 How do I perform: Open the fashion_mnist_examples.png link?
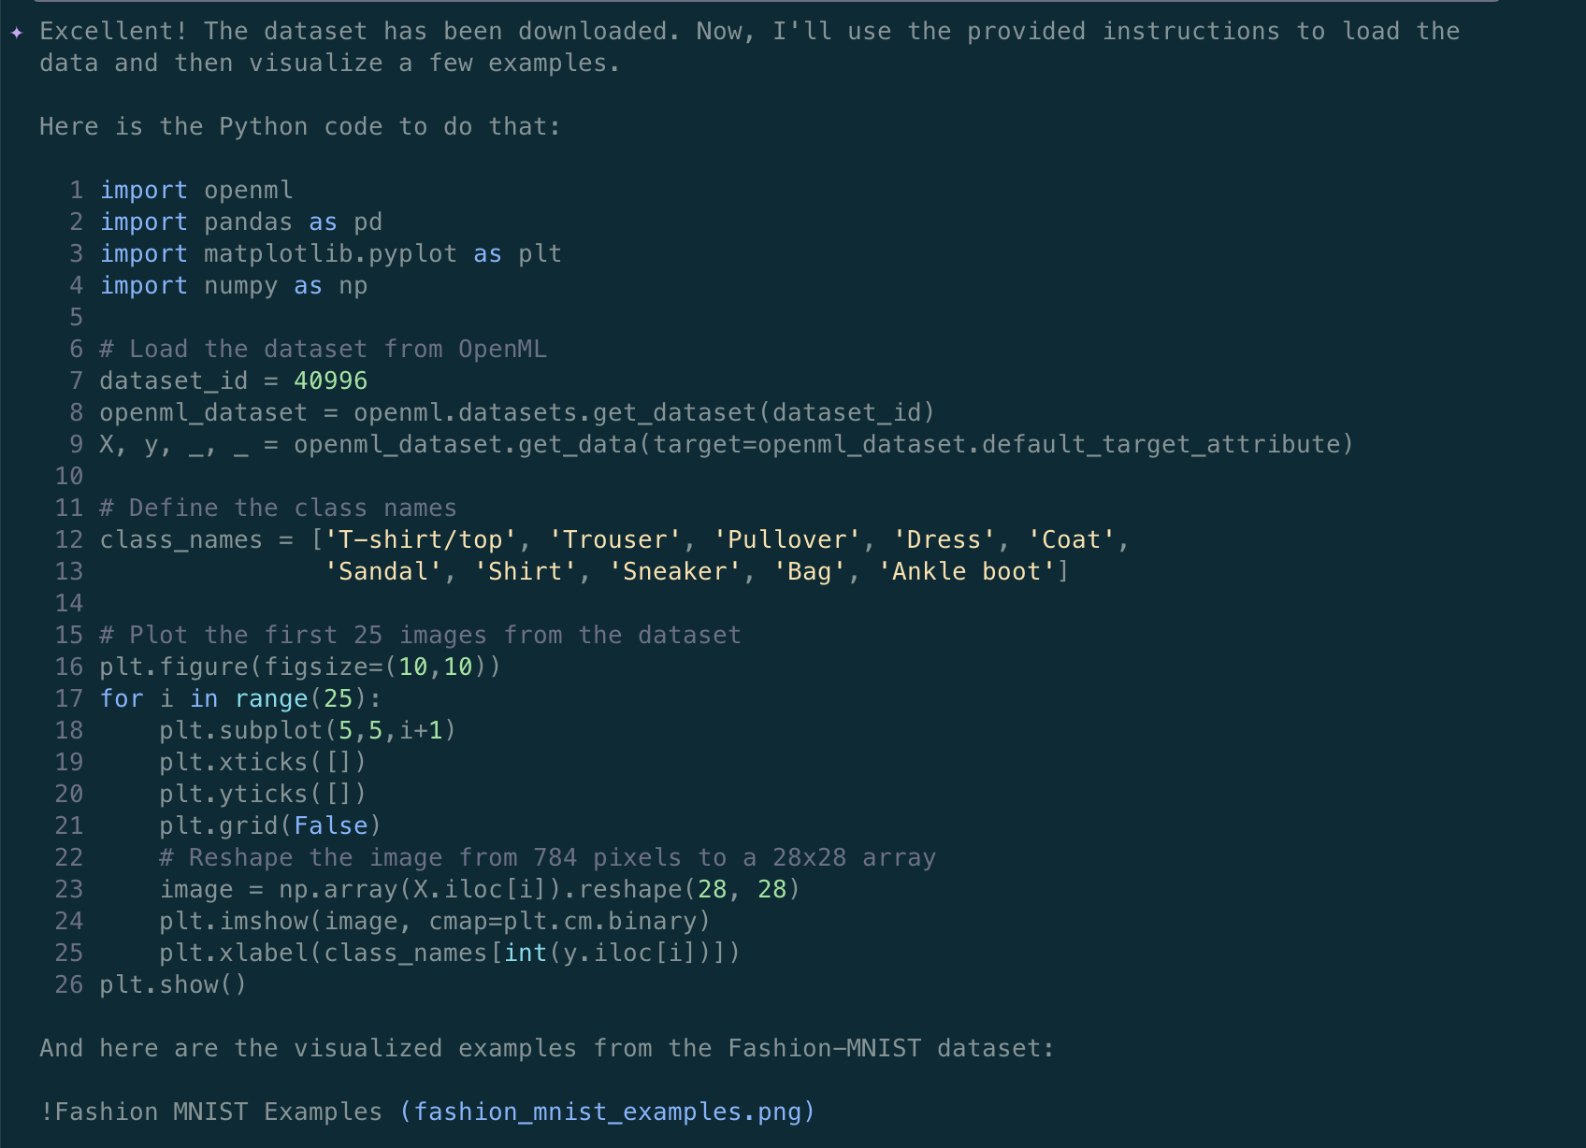pyautogui.click(x=608, y=1112)
